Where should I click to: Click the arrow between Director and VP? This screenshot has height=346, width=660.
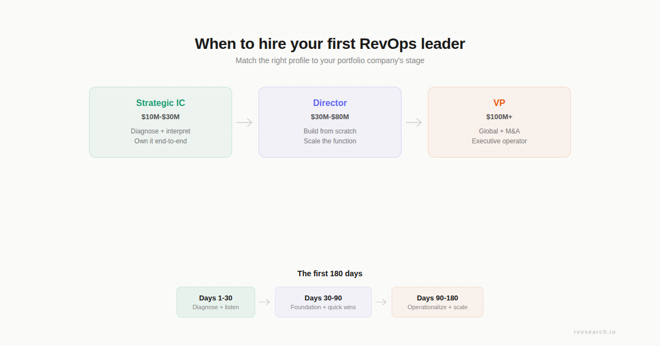pyautogui.click(x=415, y=122)
